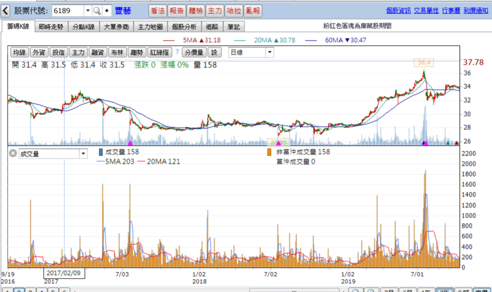The height and width of the screenshot is (292, 492).
Task: Select the 主力地圖 tab
Action: click(150, 27)
